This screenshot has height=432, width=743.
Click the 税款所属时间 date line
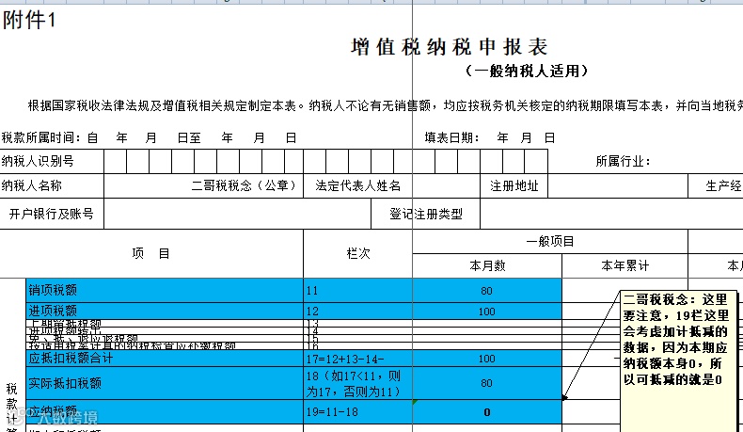click(149, 138)
